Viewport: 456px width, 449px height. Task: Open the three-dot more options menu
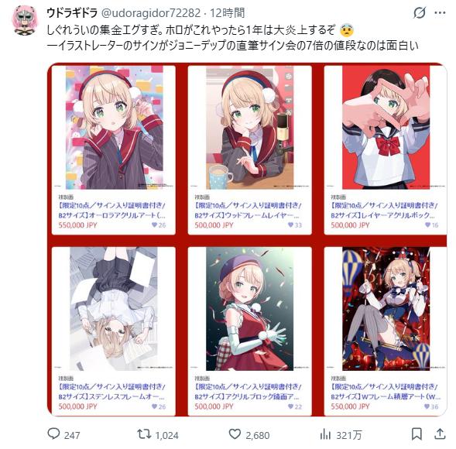click(440, 13)
